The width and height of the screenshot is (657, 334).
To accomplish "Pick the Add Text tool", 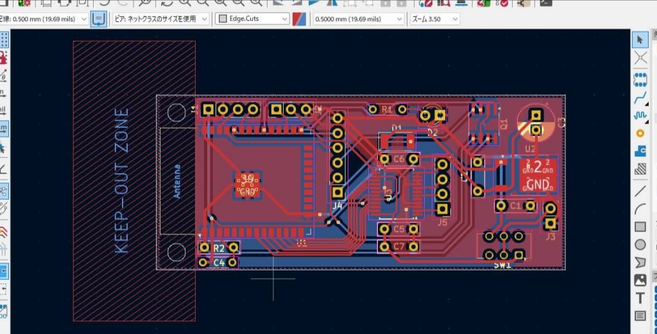I will click(x=640, y=297).
